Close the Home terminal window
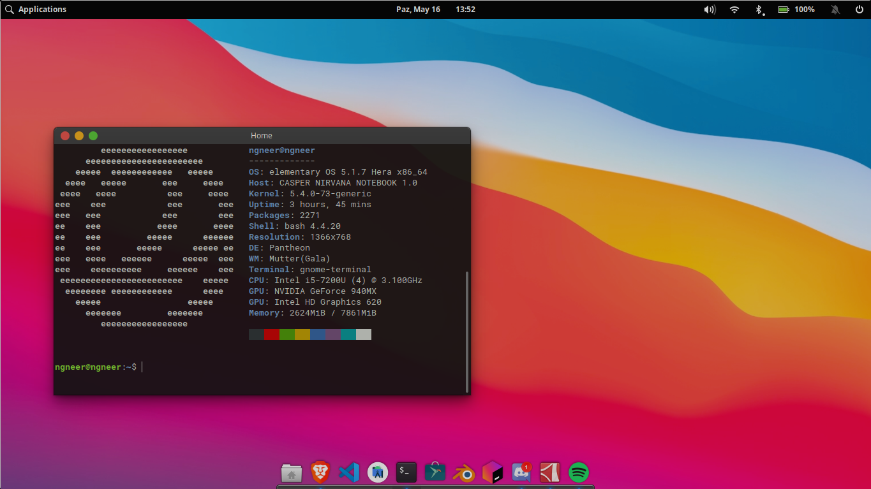 tap(65, 136)
